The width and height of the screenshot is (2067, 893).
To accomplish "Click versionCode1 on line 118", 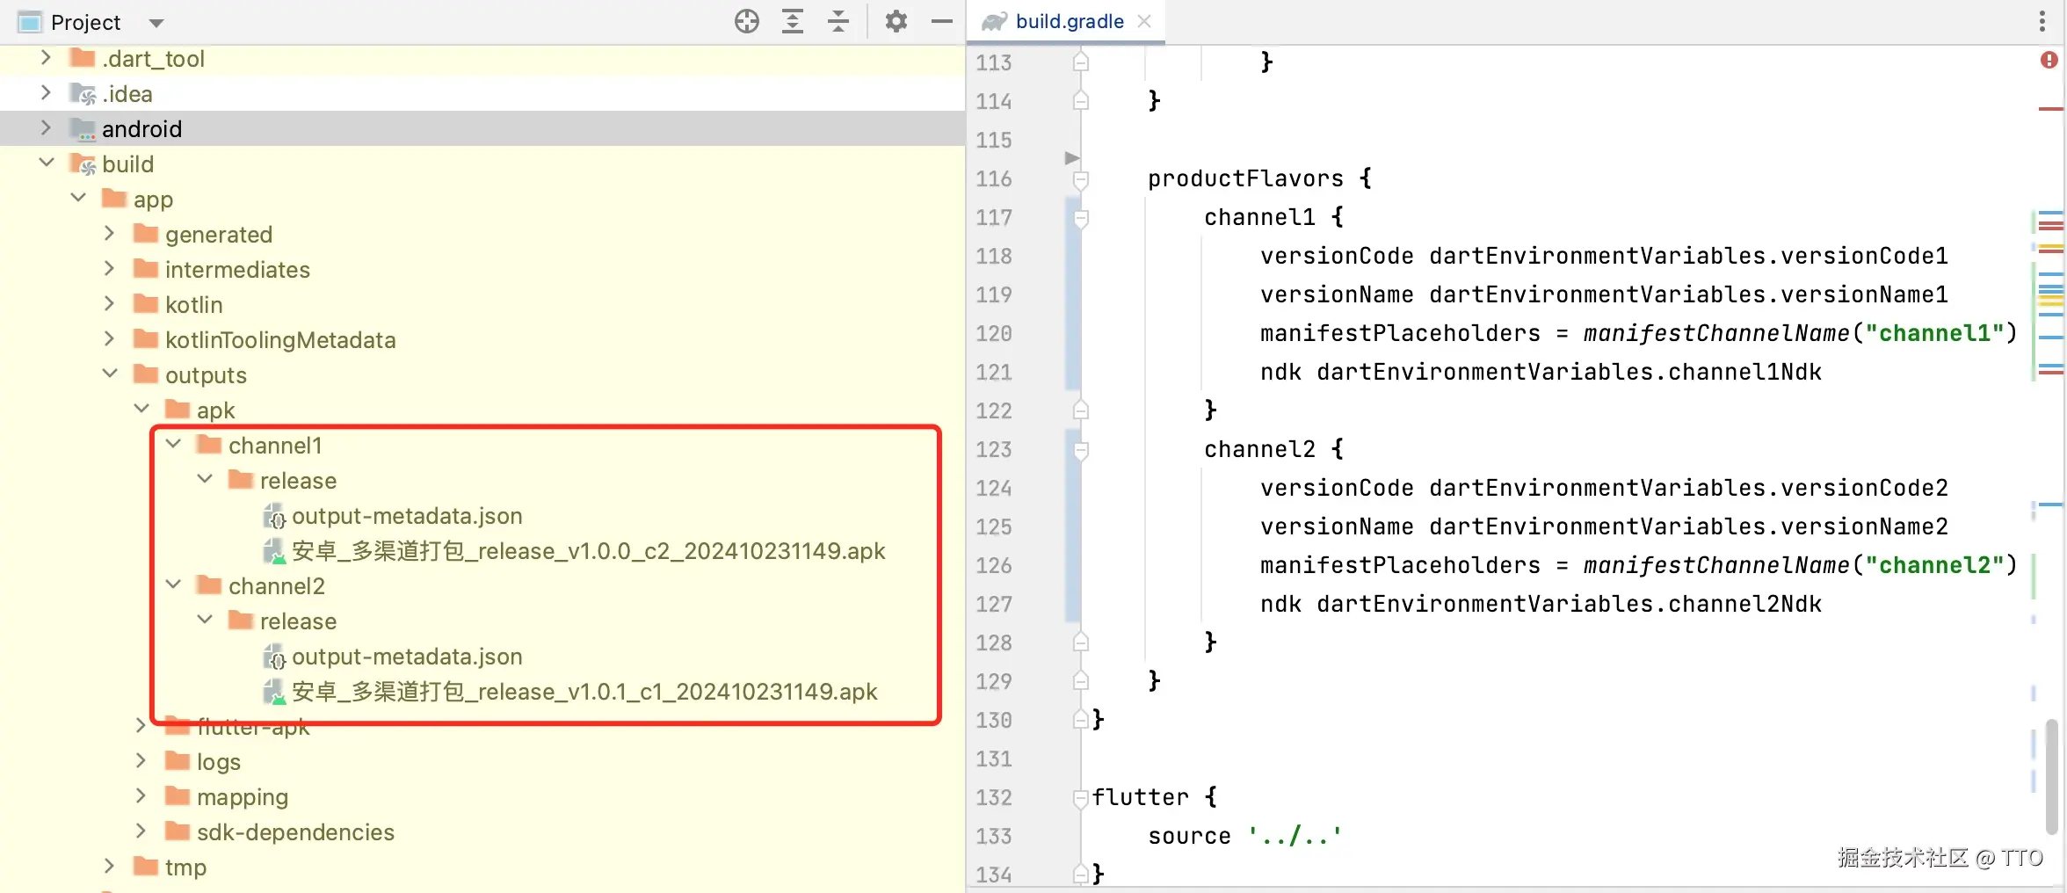I will (x=1865, y=257).
